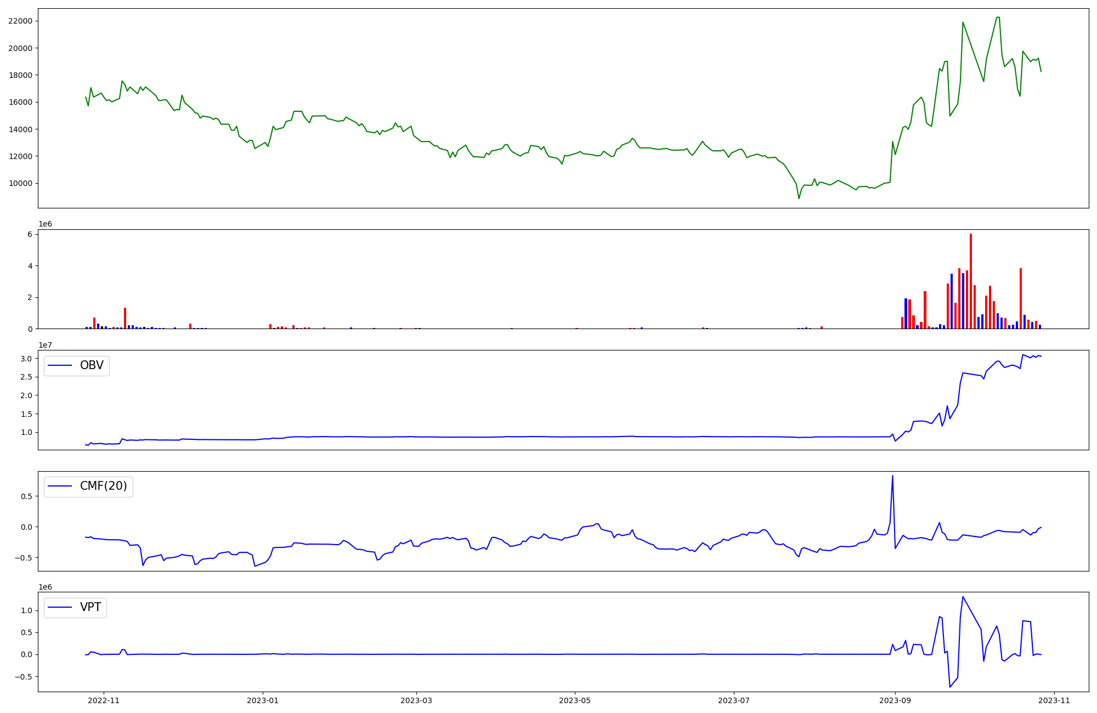Click the CMF spike peak near 2023-09
This screenshot has height=713, width=1097.
point(892,476)
